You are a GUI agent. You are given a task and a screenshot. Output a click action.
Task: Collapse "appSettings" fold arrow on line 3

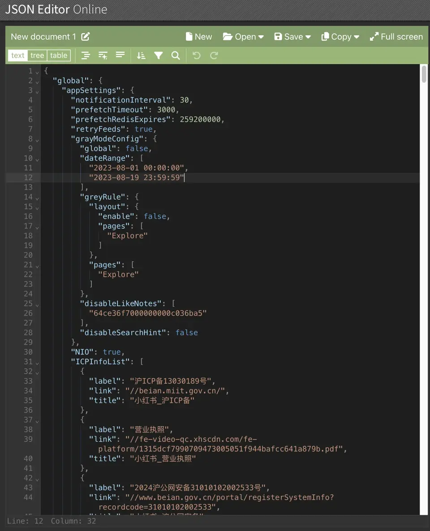coord(37,91)
